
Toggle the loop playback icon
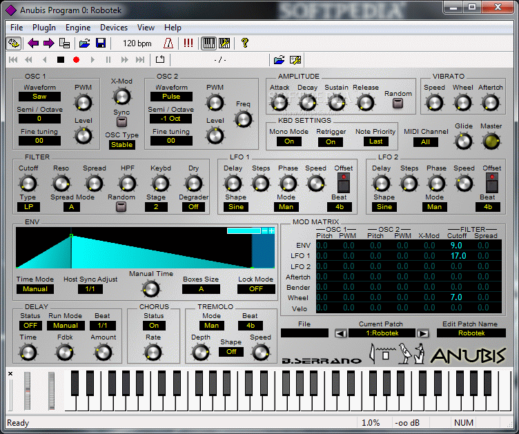[x=160, y=59]
